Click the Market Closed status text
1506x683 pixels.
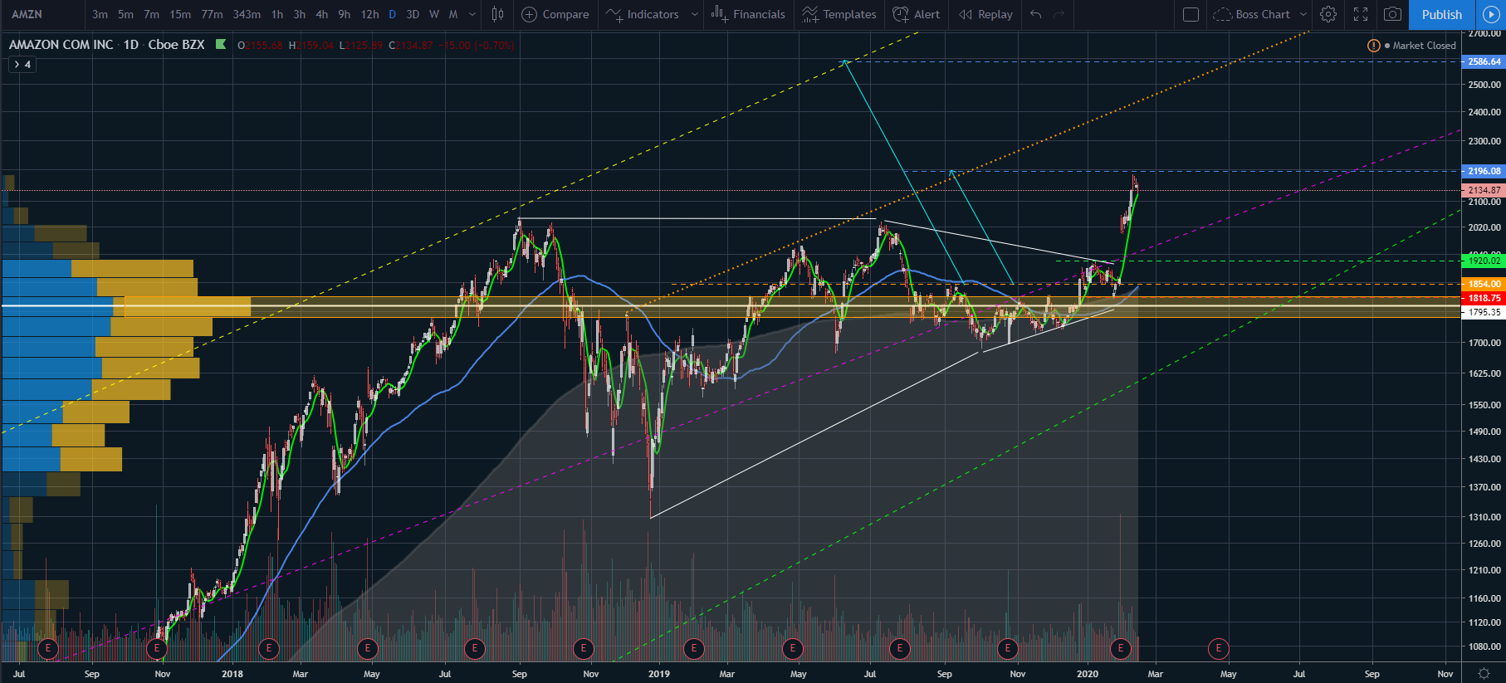pos(1424,46)
